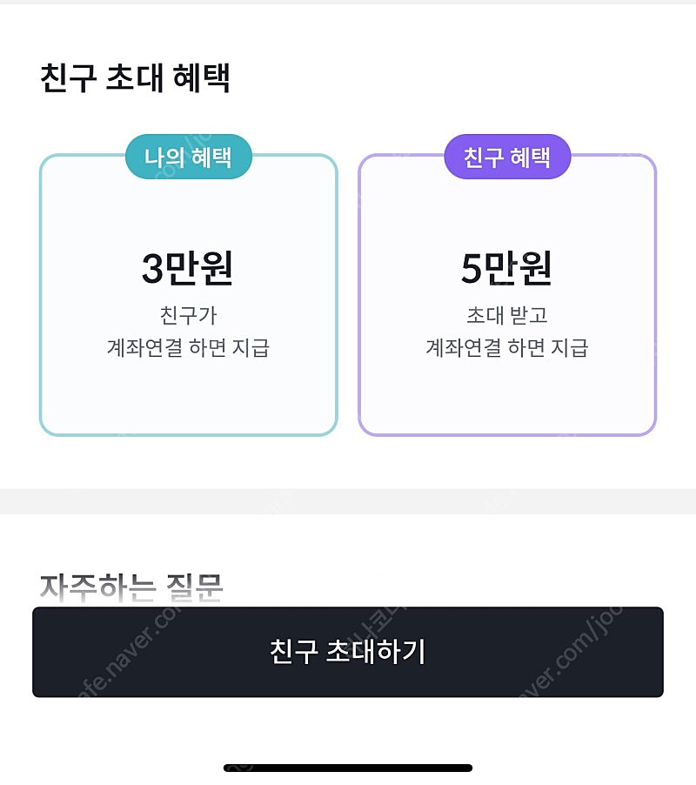This screenshot has width=696, height=785.
Task: Tap 초대 받고 계좌연결 하면 지급 description
Action: pyautogui.click(x=507, y=332)
